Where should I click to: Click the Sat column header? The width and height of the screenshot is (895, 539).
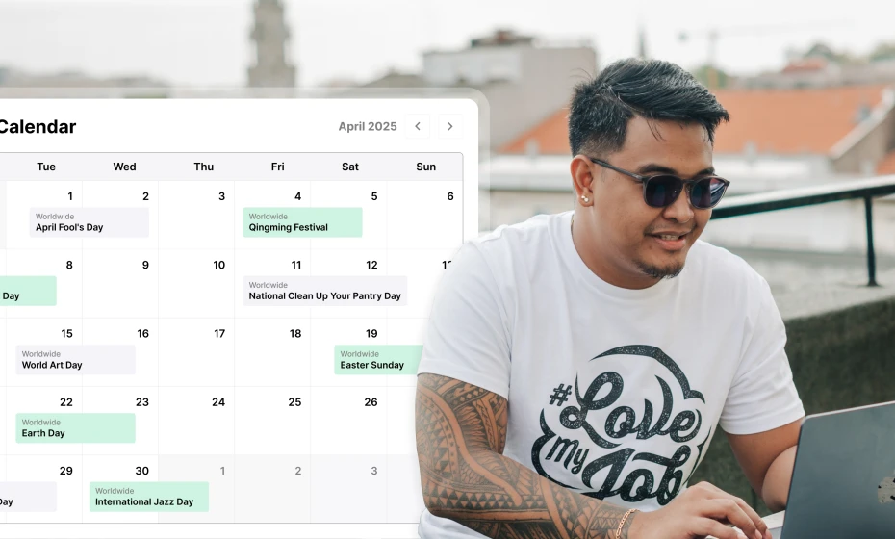pos(350,167)
